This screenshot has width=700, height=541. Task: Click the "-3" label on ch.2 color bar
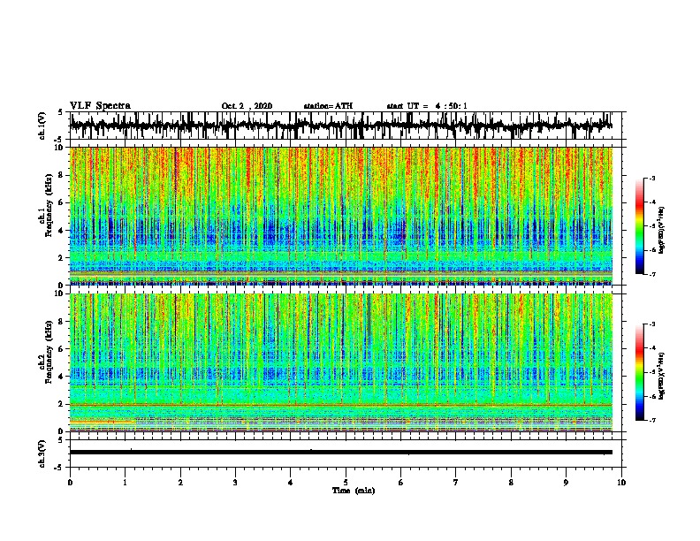tap(651, 324)
